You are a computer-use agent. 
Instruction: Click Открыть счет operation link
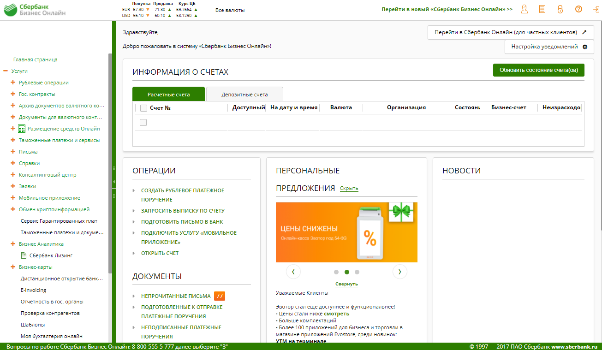(x=160, y=253)
